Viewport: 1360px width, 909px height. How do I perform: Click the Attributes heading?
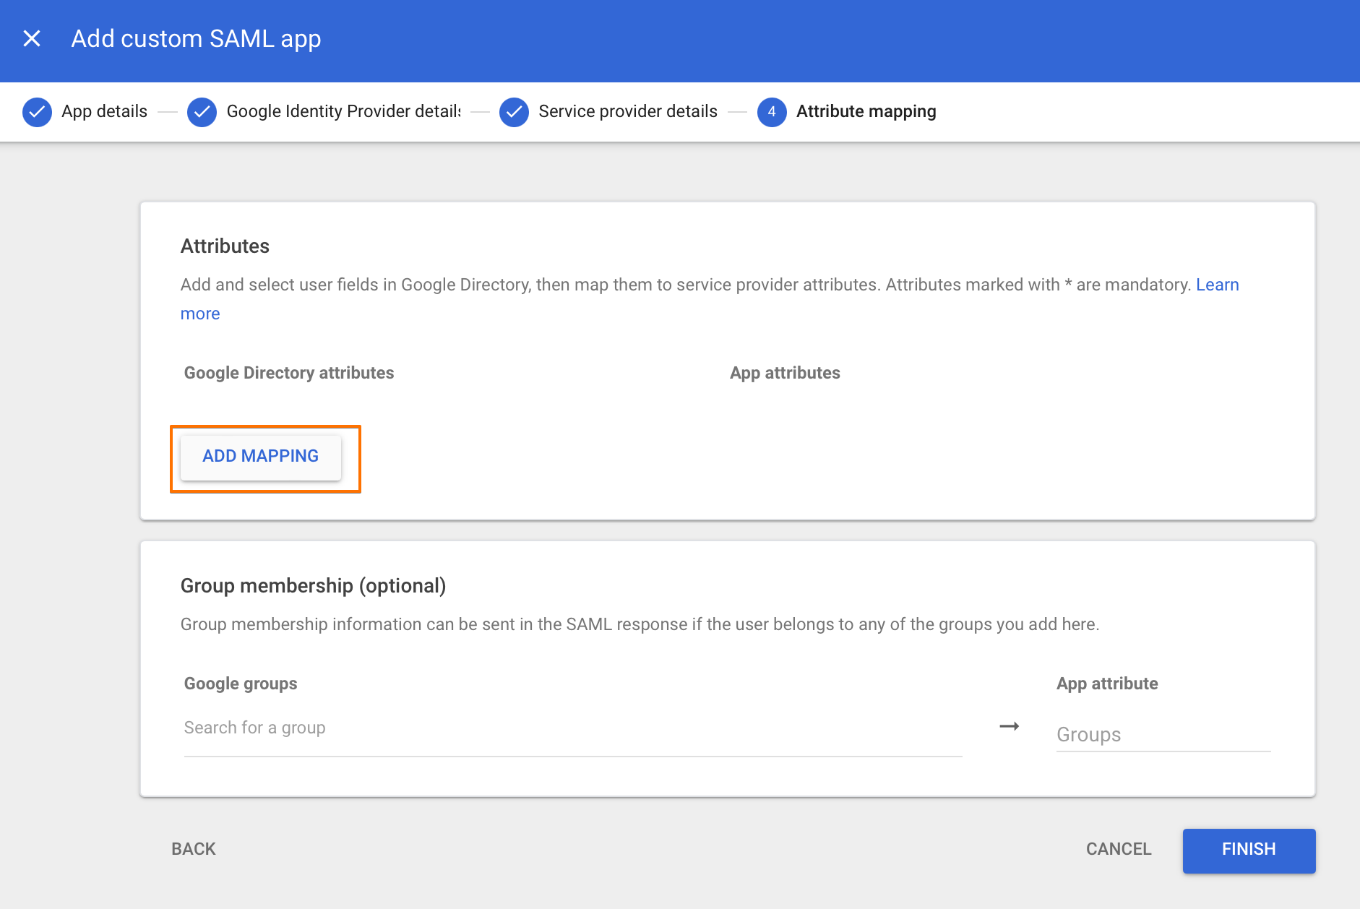tap(225, 246)
